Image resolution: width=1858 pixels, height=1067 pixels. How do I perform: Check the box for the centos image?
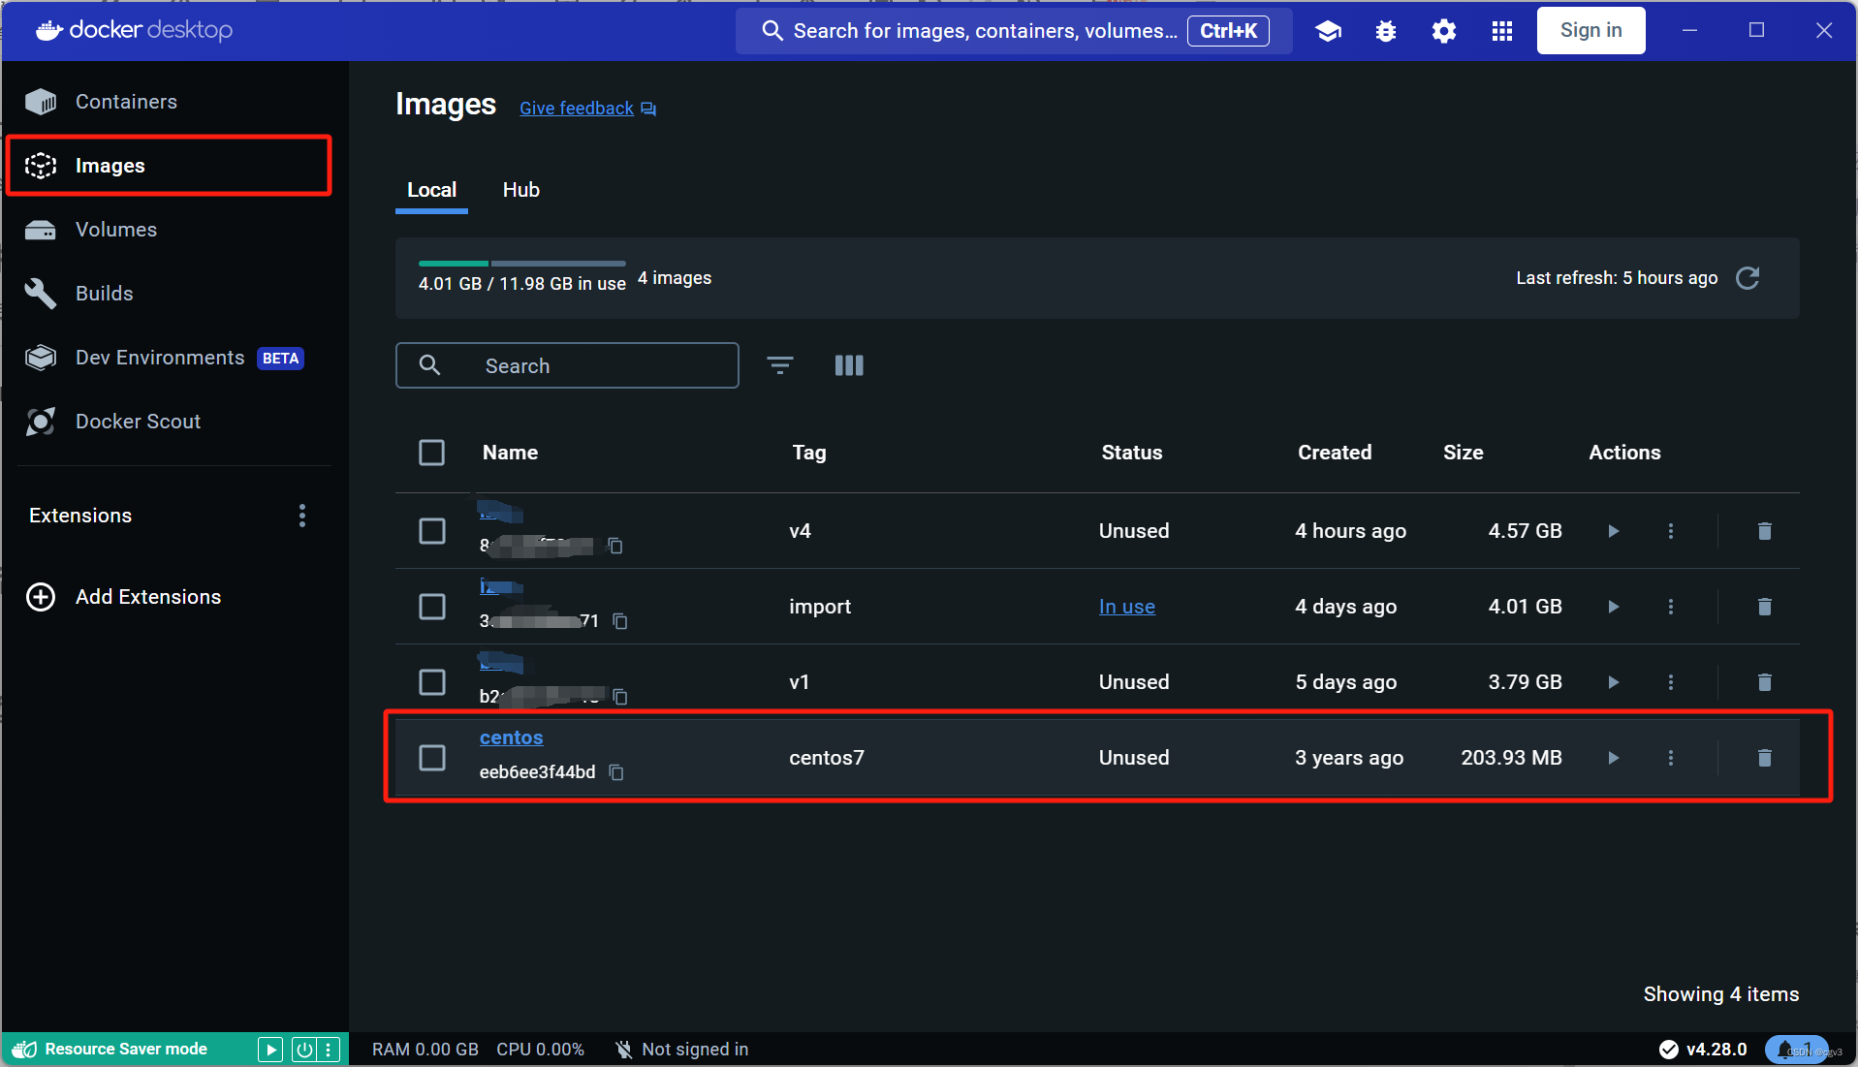click(x=432, y=758)
